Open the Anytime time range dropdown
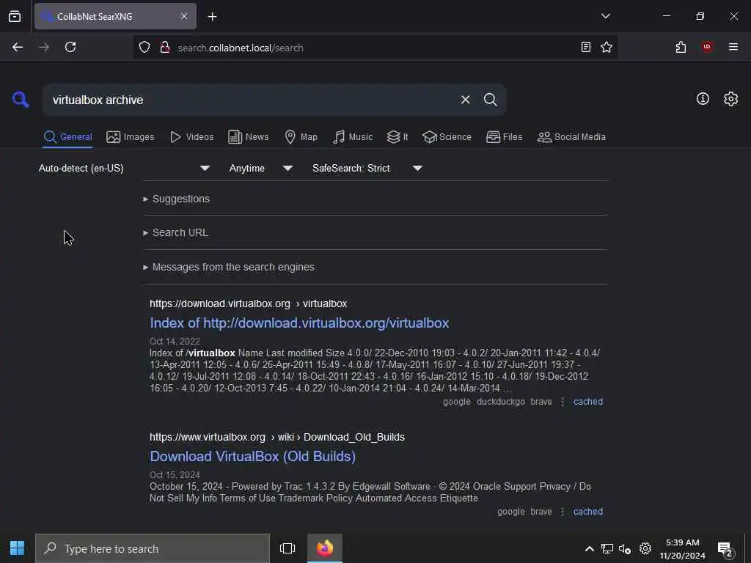 [x=260, y=168]
